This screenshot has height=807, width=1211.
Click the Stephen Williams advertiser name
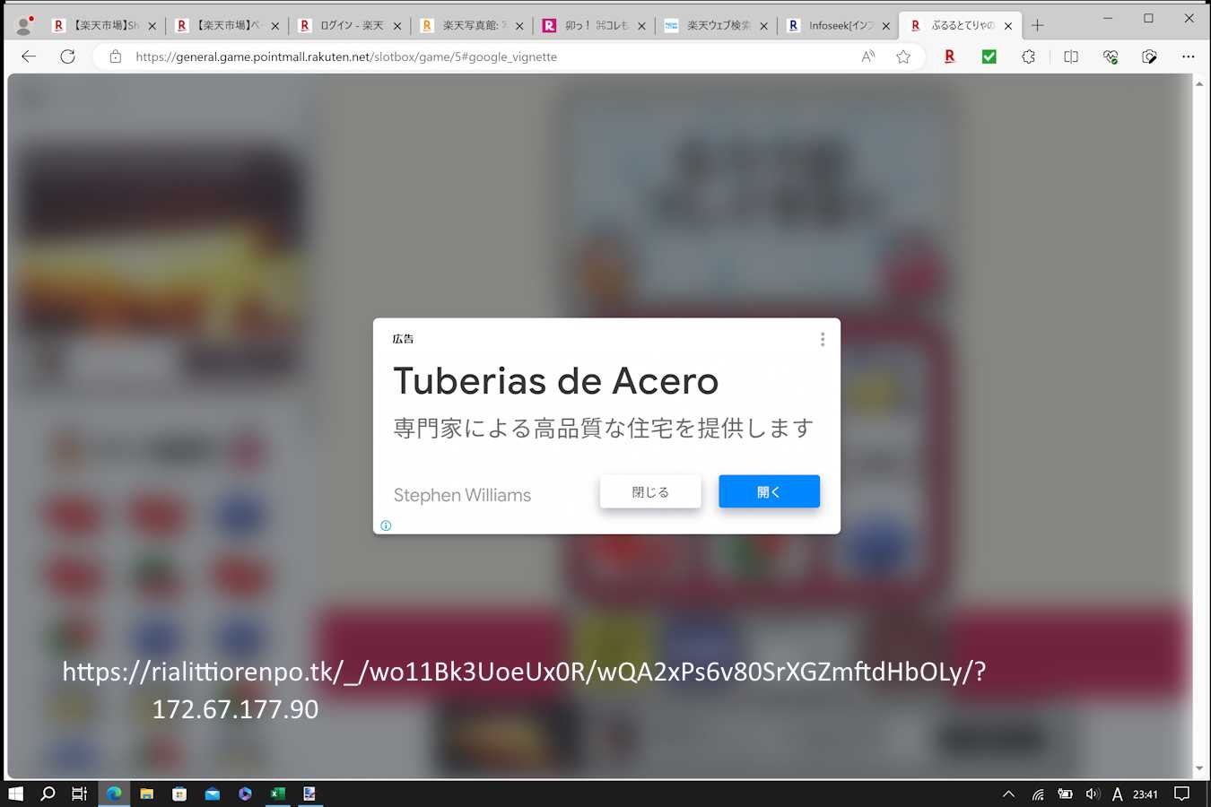point(462,495)
